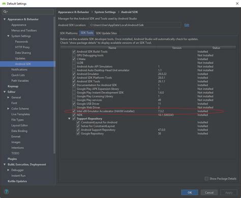Toggle Google Repository checkbox
The width and height of the screenshot is (241, 198).
78,134
